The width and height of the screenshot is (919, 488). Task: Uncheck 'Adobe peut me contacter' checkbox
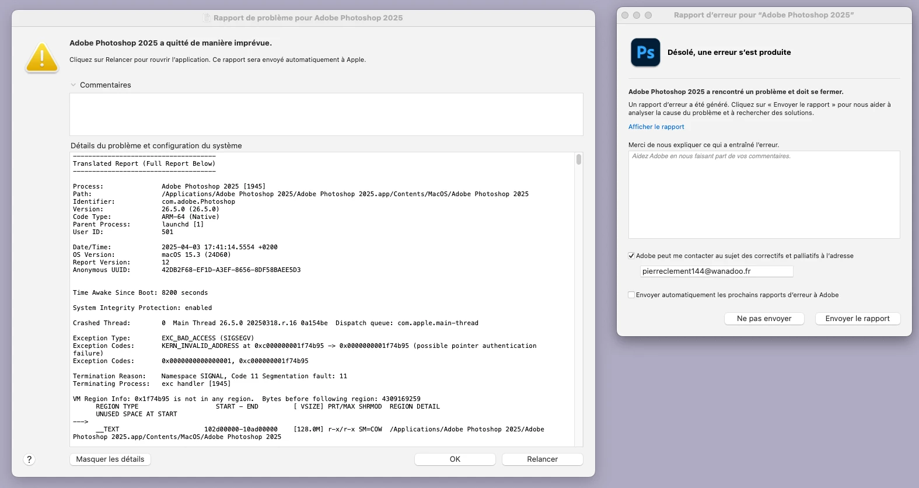point(631,256)
